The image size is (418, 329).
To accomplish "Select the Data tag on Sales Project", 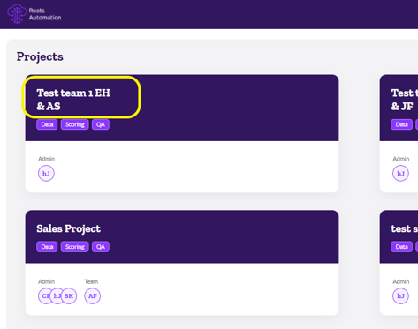I will (47, 247).
